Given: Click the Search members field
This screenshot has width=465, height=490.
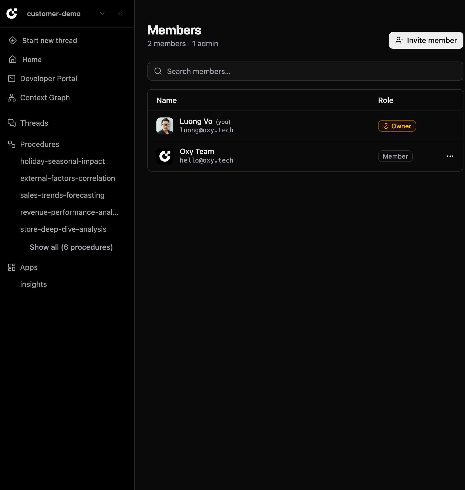Looking at the screenshot, I should pos(305,71).
